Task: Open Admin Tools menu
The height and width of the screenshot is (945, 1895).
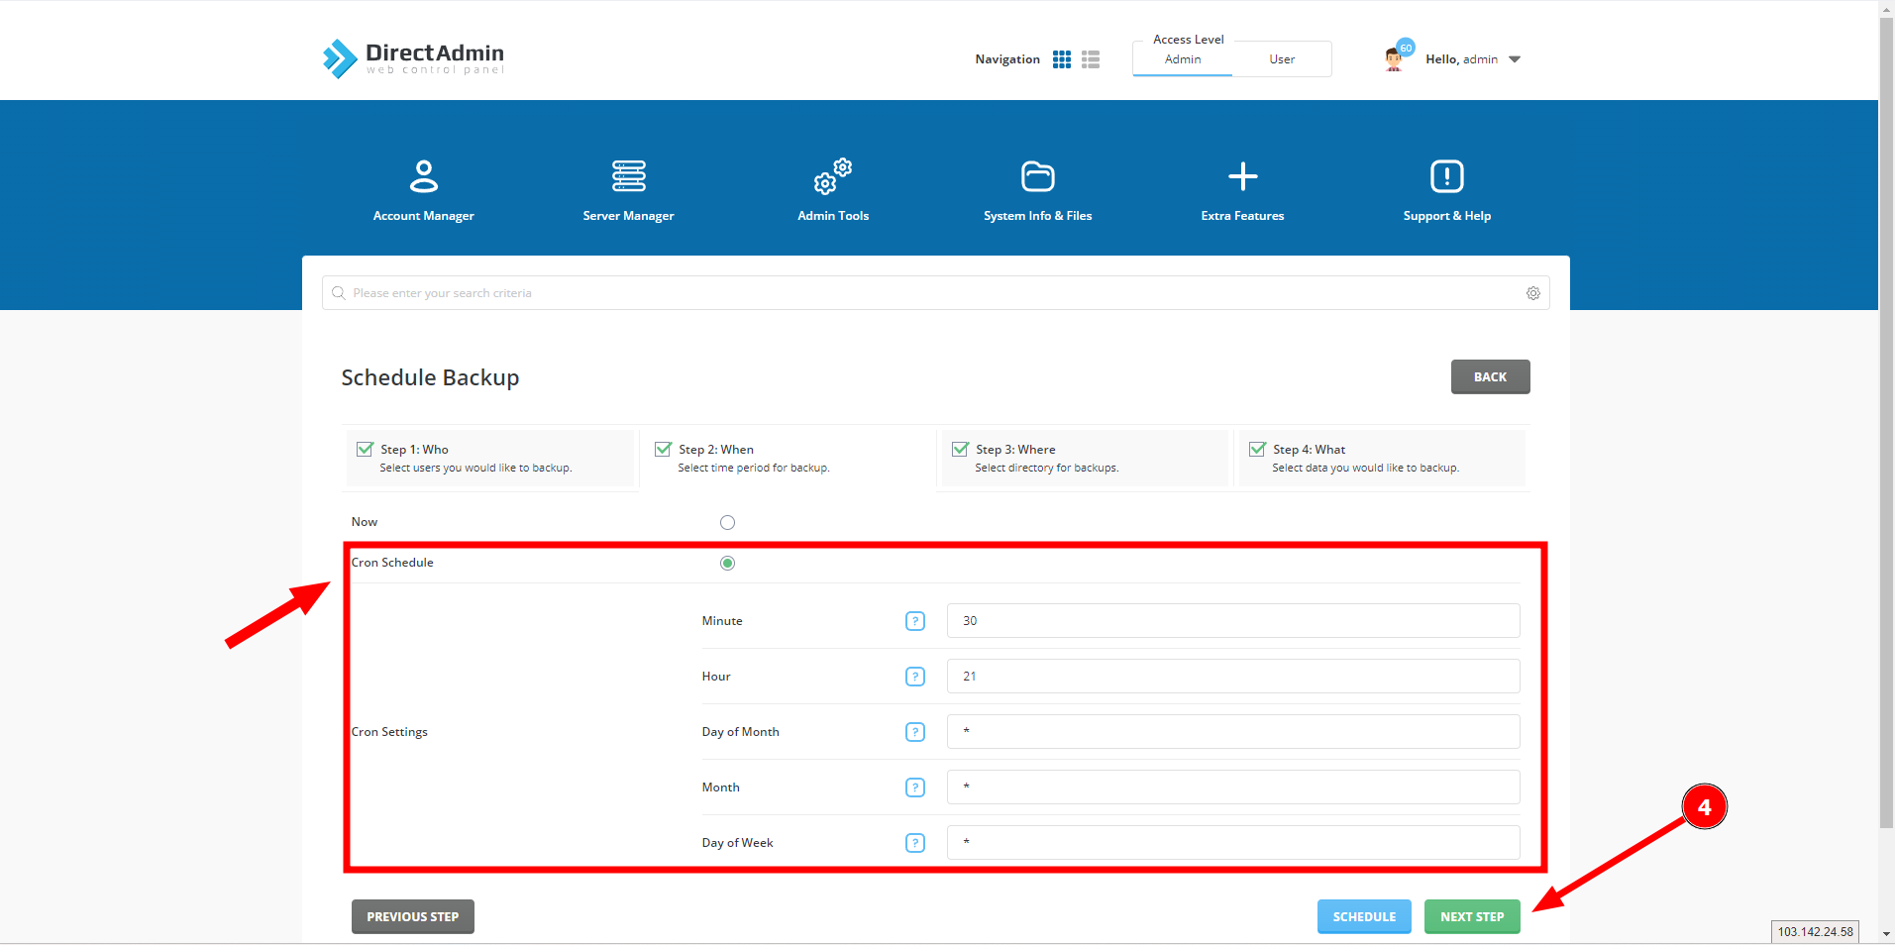Action: coord(833,190)
